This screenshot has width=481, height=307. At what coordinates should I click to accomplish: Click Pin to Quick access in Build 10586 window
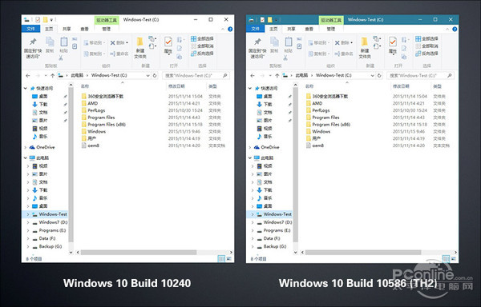pyautogui.click(x=257, y=48)
